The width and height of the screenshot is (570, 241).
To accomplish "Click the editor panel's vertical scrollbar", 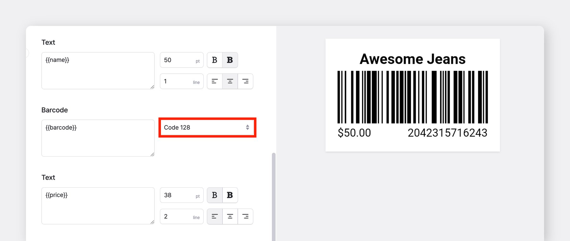I will pyautogui.click(x=274, y=196).
